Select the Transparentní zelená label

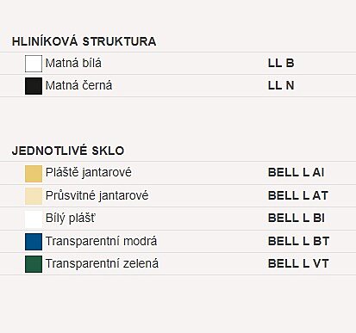coord(102,263)
